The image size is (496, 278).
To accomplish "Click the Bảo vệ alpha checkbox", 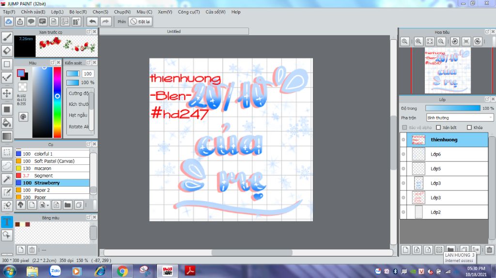I will tap(404, 127).
